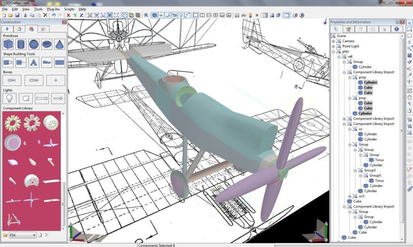Collapse the prop group in the scene tree
The image size is (413, 247).
pos(349,78)
